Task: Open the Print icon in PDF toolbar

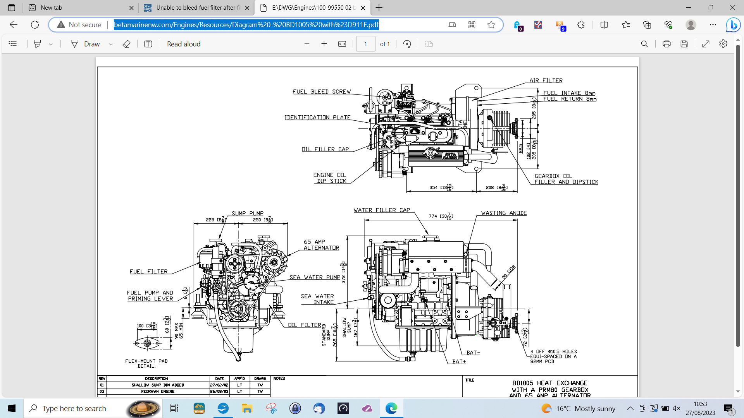Action: [666, 44]
